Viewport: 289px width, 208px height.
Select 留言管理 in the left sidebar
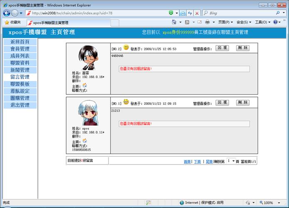20,77
